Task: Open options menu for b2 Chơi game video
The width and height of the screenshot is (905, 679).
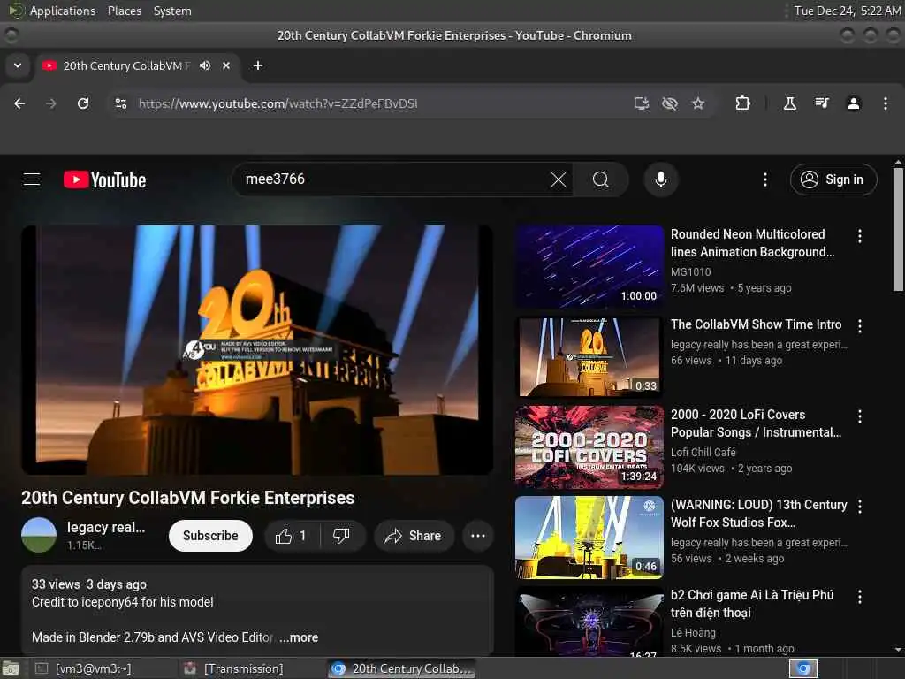Action: [x=859, y=597]
